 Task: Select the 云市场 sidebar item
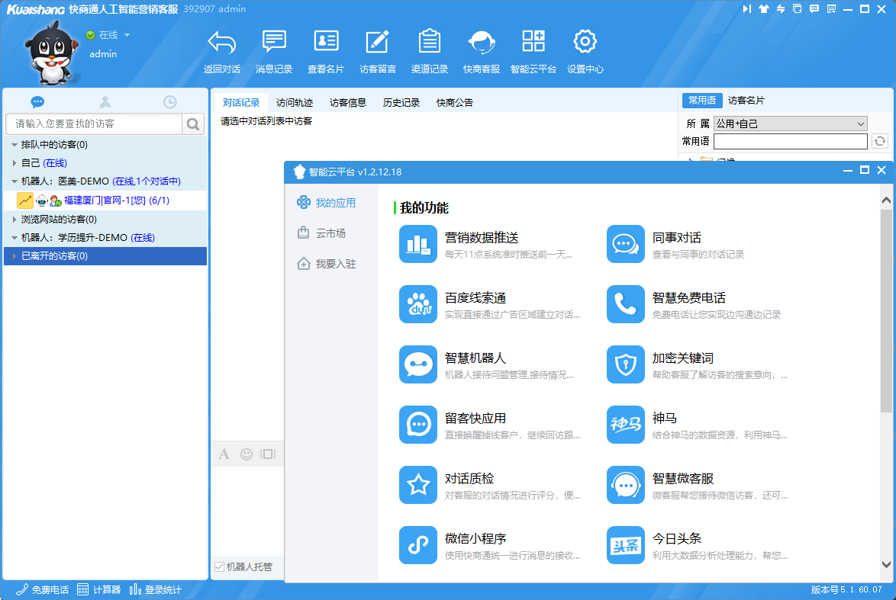(330, 233)
